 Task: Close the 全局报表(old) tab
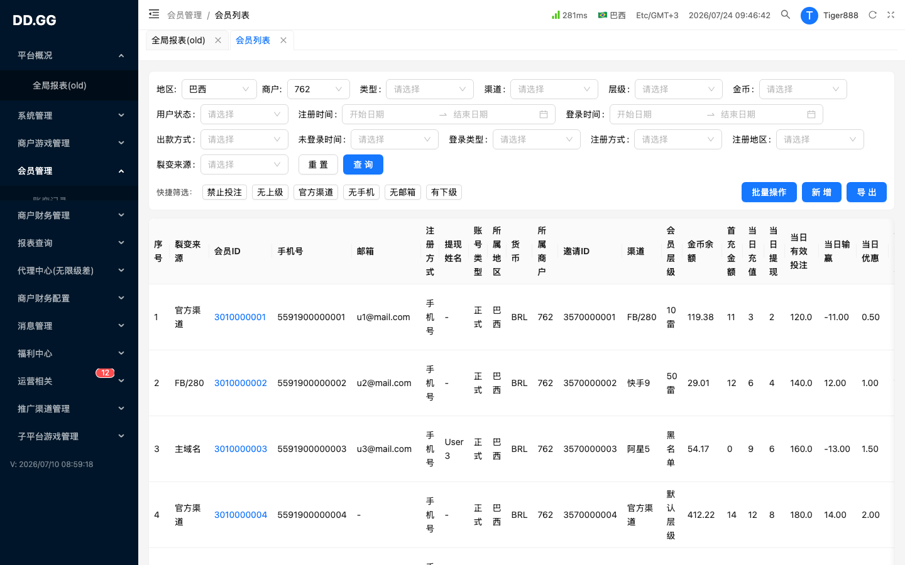click(x=218, y=40)
